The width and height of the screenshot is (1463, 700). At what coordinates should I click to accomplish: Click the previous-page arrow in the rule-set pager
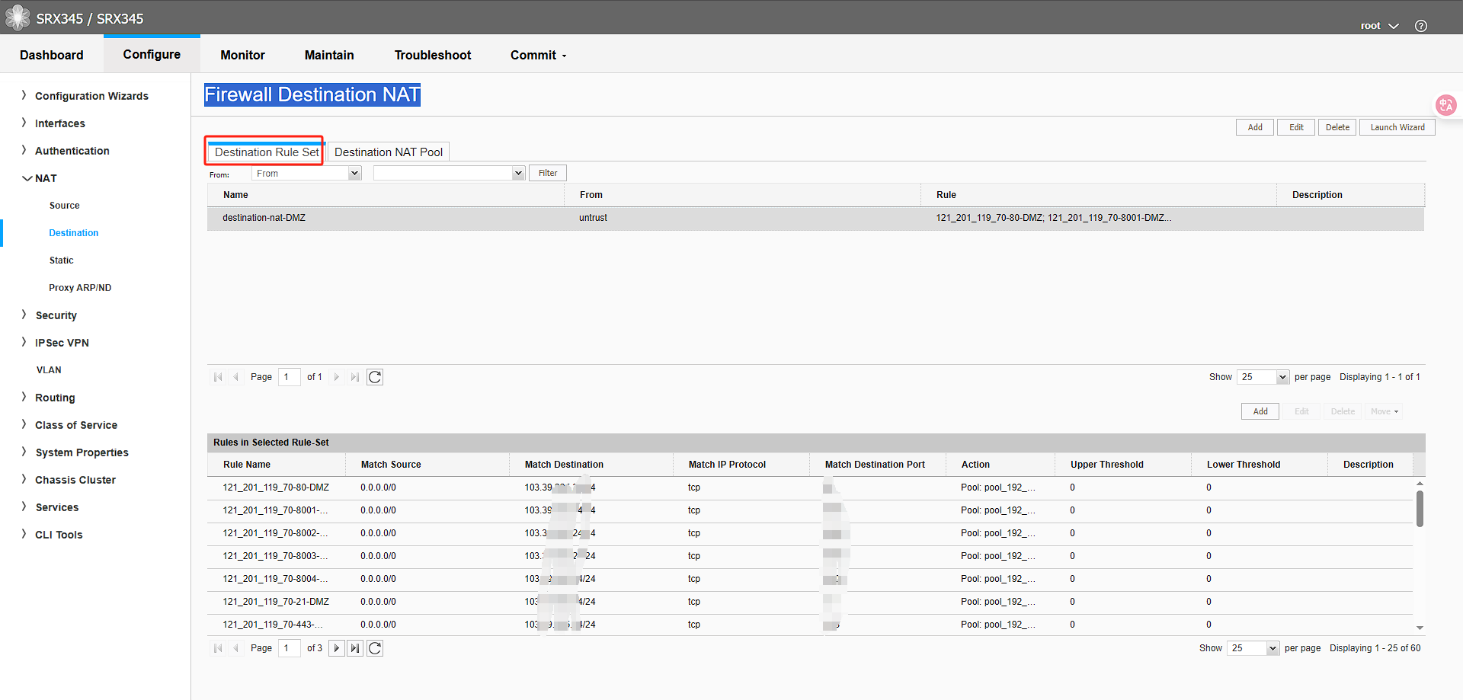(236, 376)
